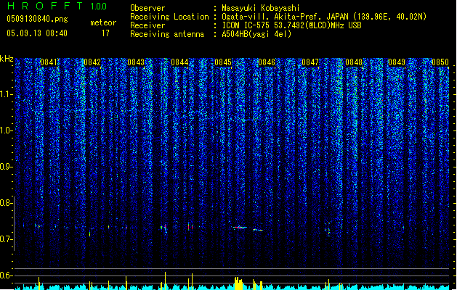Click the HROFFT title text
Viewport: 457px width, 290px height.
(45, 6)
